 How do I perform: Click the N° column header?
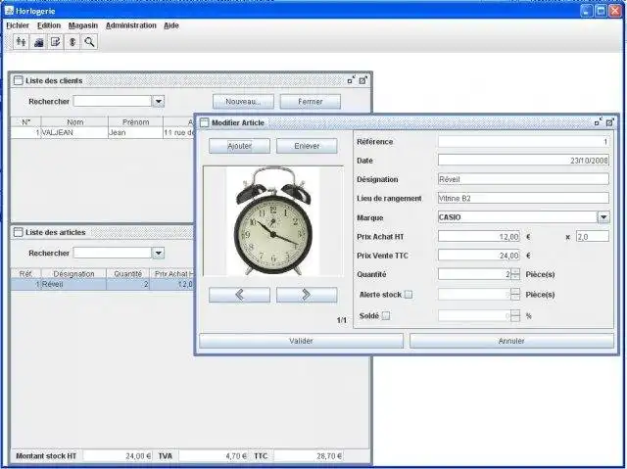click(x=26, y=121)
